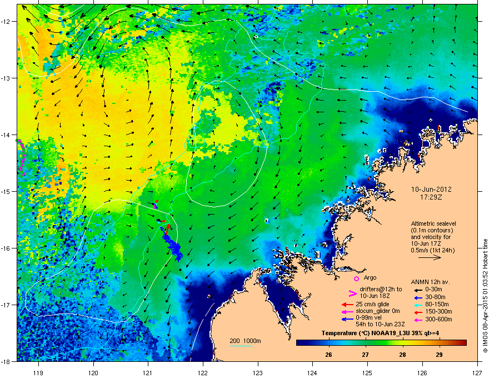Click the '10-Jun-2012' date label
This screenshot has height=378, width=489.
tap(431, 190)
